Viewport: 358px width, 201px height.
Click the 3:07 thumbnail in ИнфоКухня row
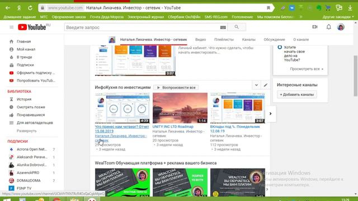pos(238,108)
